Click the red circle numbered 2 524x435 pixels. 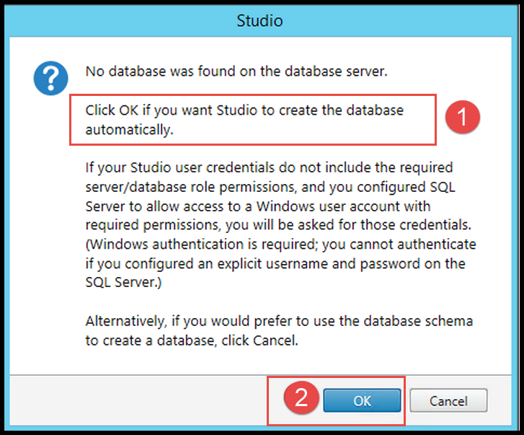pos(301,397)
